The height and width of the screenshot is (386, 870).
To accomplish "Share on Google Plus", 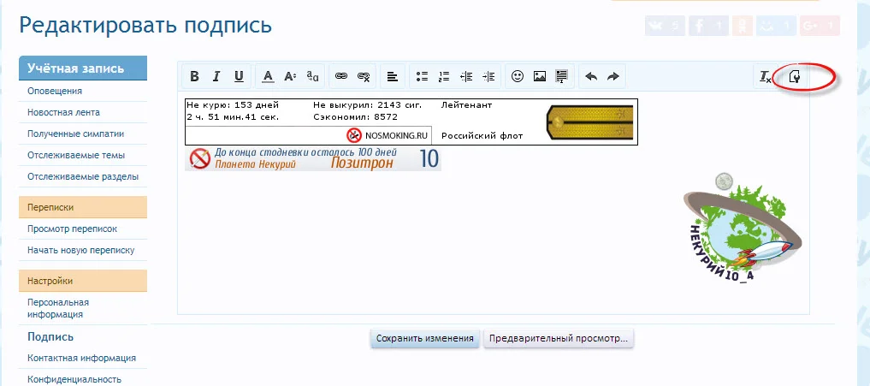I will 820,26.
